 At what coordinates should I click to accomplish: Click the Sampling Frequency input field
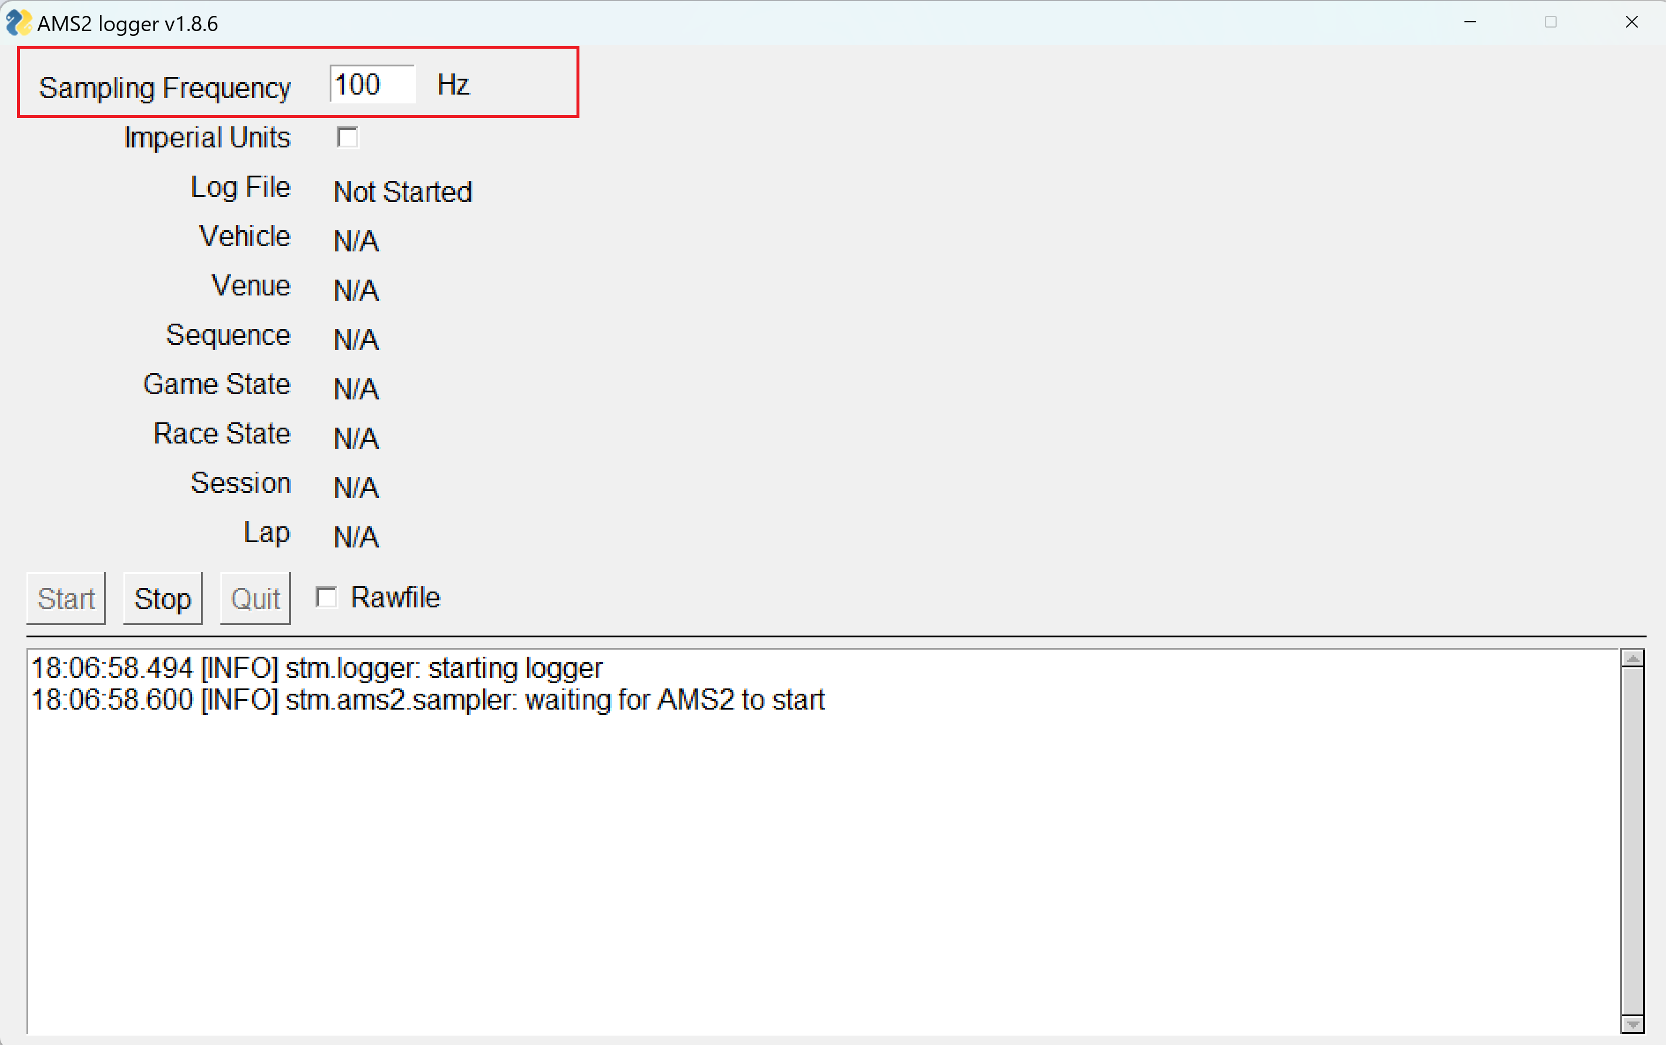373,85
